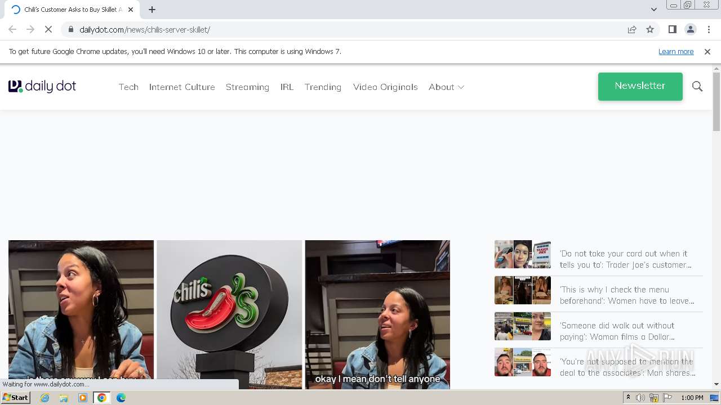The width and height of the screenshot is (721, 405).
Task: Click the Dollar store article thumbnail
Action: (523, 326)
